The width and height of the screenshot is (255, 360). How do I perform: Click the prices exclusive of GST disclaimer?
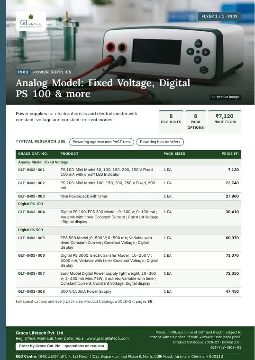click(x=195, y=335)
